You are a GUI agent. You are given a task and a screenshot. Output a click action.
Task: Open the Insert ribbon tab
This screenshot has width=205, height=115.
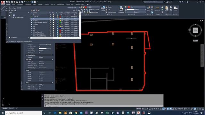[13, 4]
